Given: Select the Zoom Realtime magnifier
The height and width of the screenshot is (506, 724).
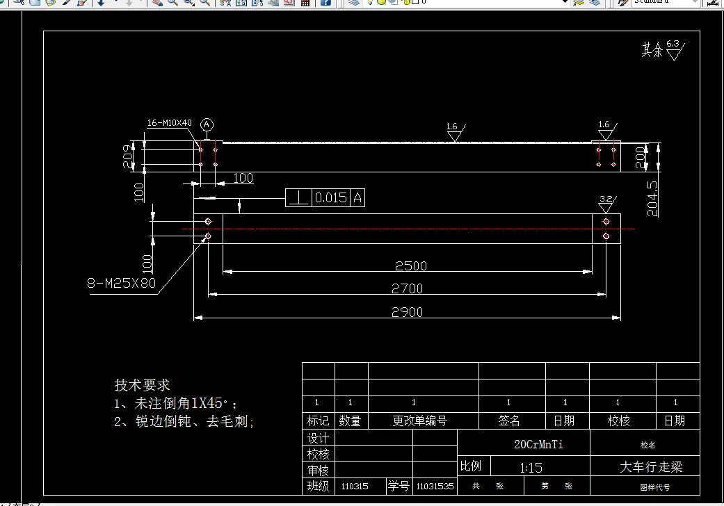Looking at the screenshot, I should click(x=172, y=2).
